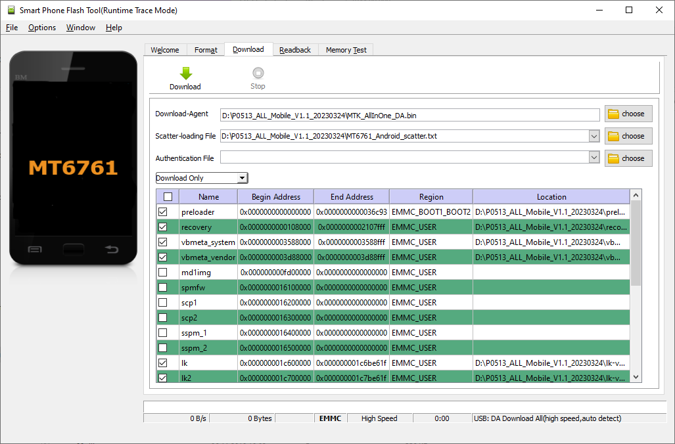Click the Location column header
Image resolution: width=675 pixels, height=444 pixels.
click(x=551, y=197)
